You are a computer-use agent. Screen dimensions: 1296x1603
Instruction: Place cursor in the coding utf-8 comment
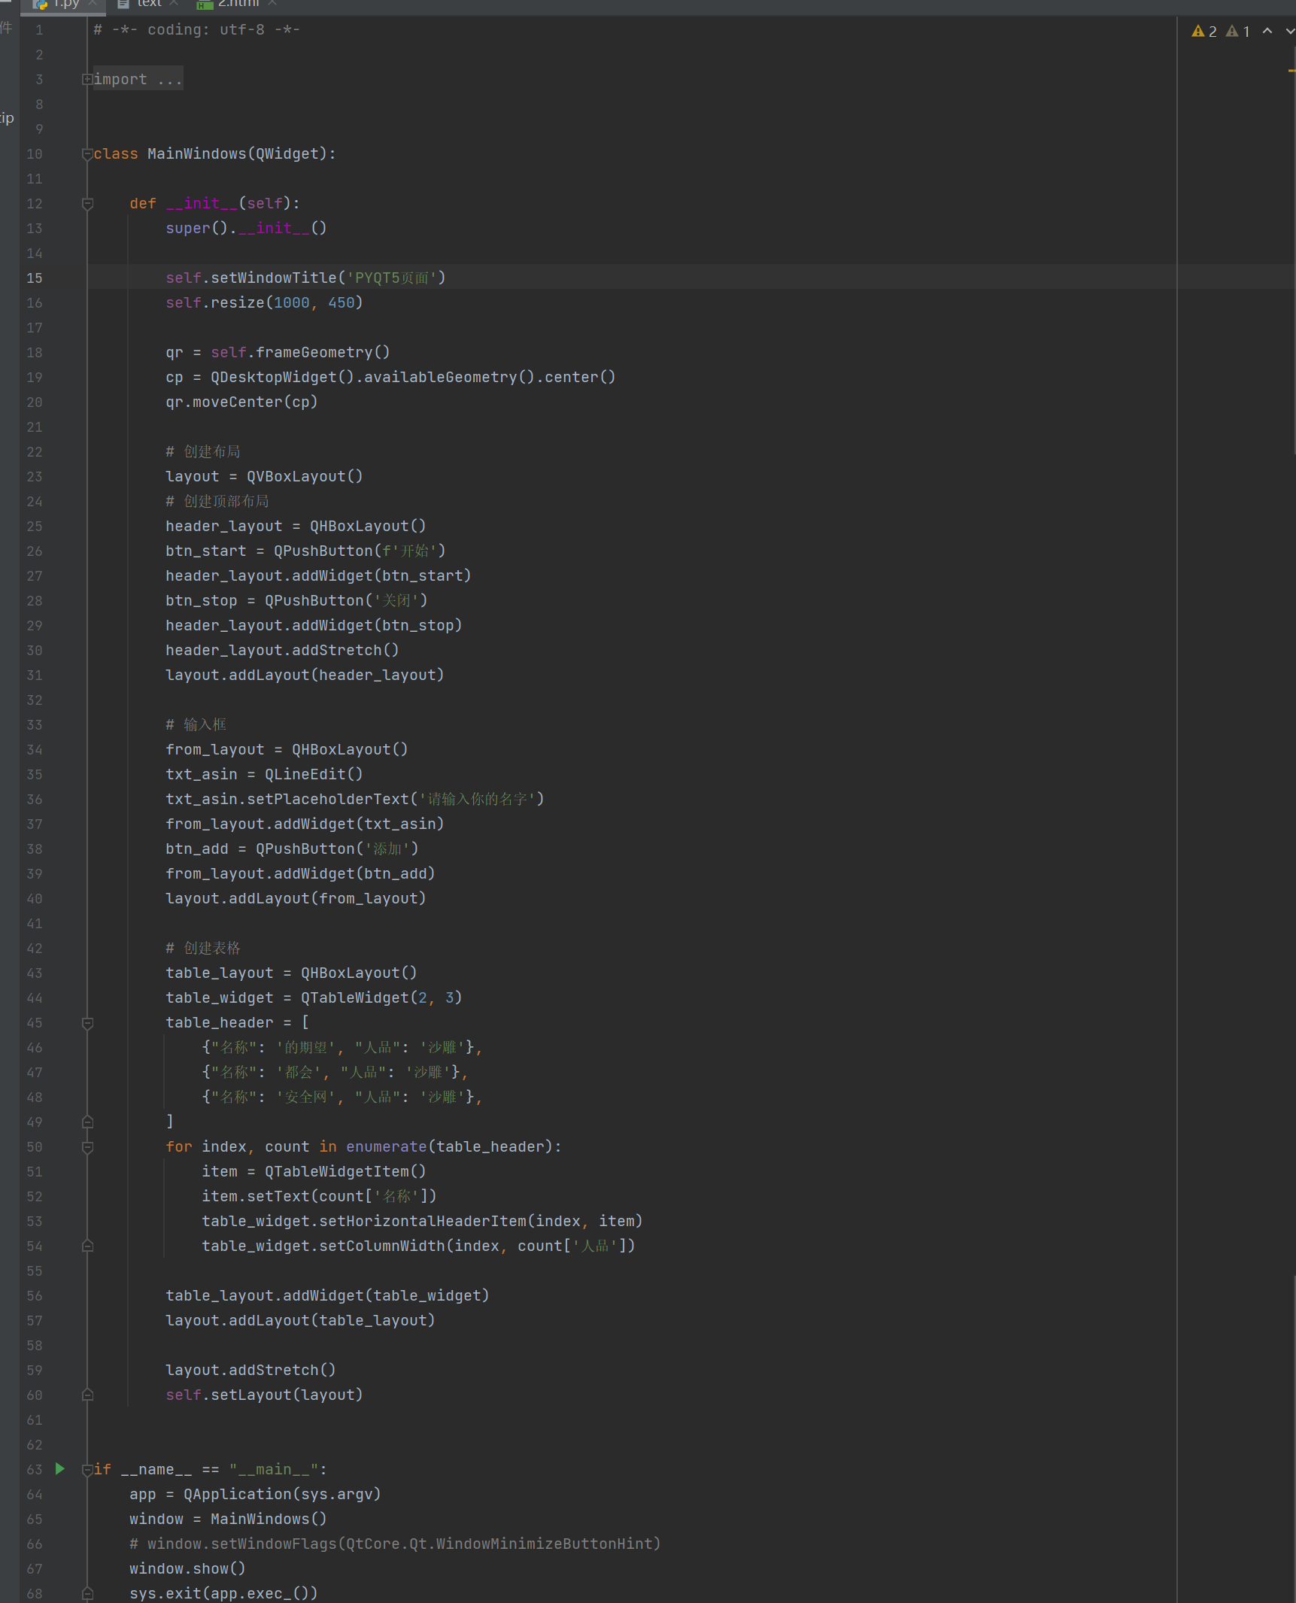pyautogui.click(x=196, y=30)
